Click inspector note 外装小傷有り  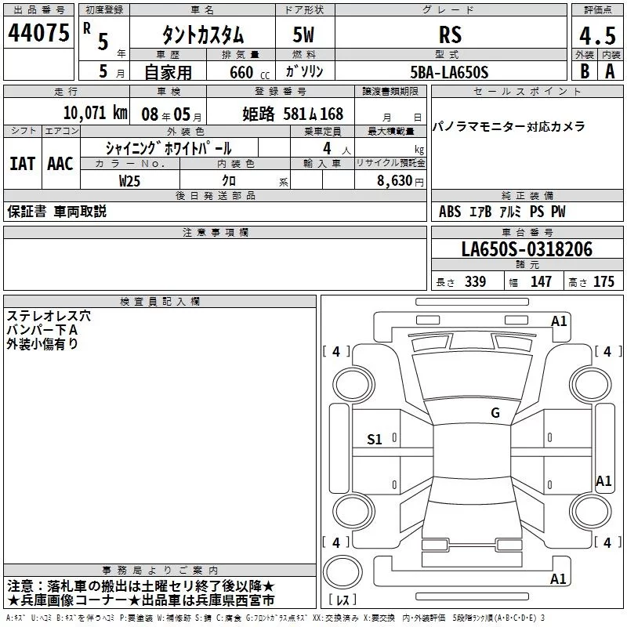tap(42, 344)
